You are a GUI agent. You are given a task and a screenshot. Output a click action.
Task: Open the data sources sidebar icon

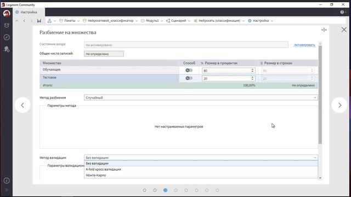click(7, 25)
